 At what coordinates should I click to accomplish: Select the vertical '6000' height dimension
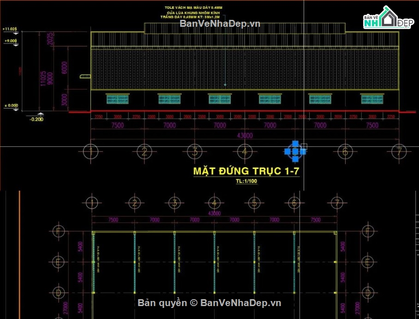point(65,68)
